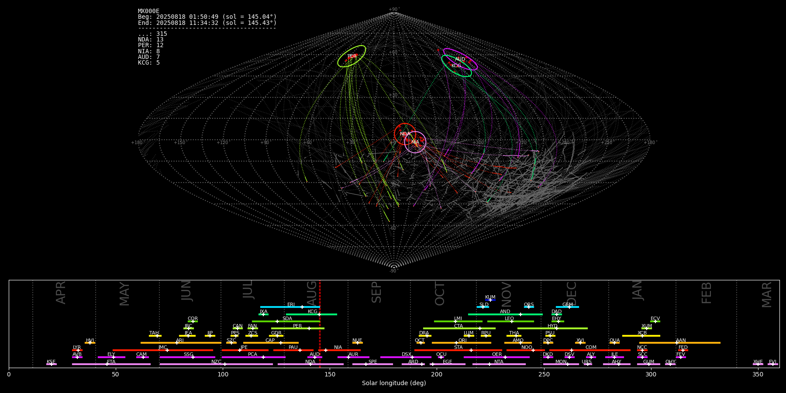Click the LYR shower label in timeline
Screen dimensions: 786x393
pyautogui.click(x=77, y=348)
